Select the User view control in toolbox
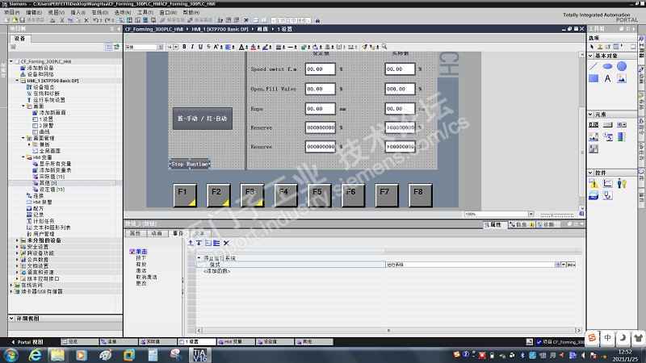646x363 pixels. 622,184
